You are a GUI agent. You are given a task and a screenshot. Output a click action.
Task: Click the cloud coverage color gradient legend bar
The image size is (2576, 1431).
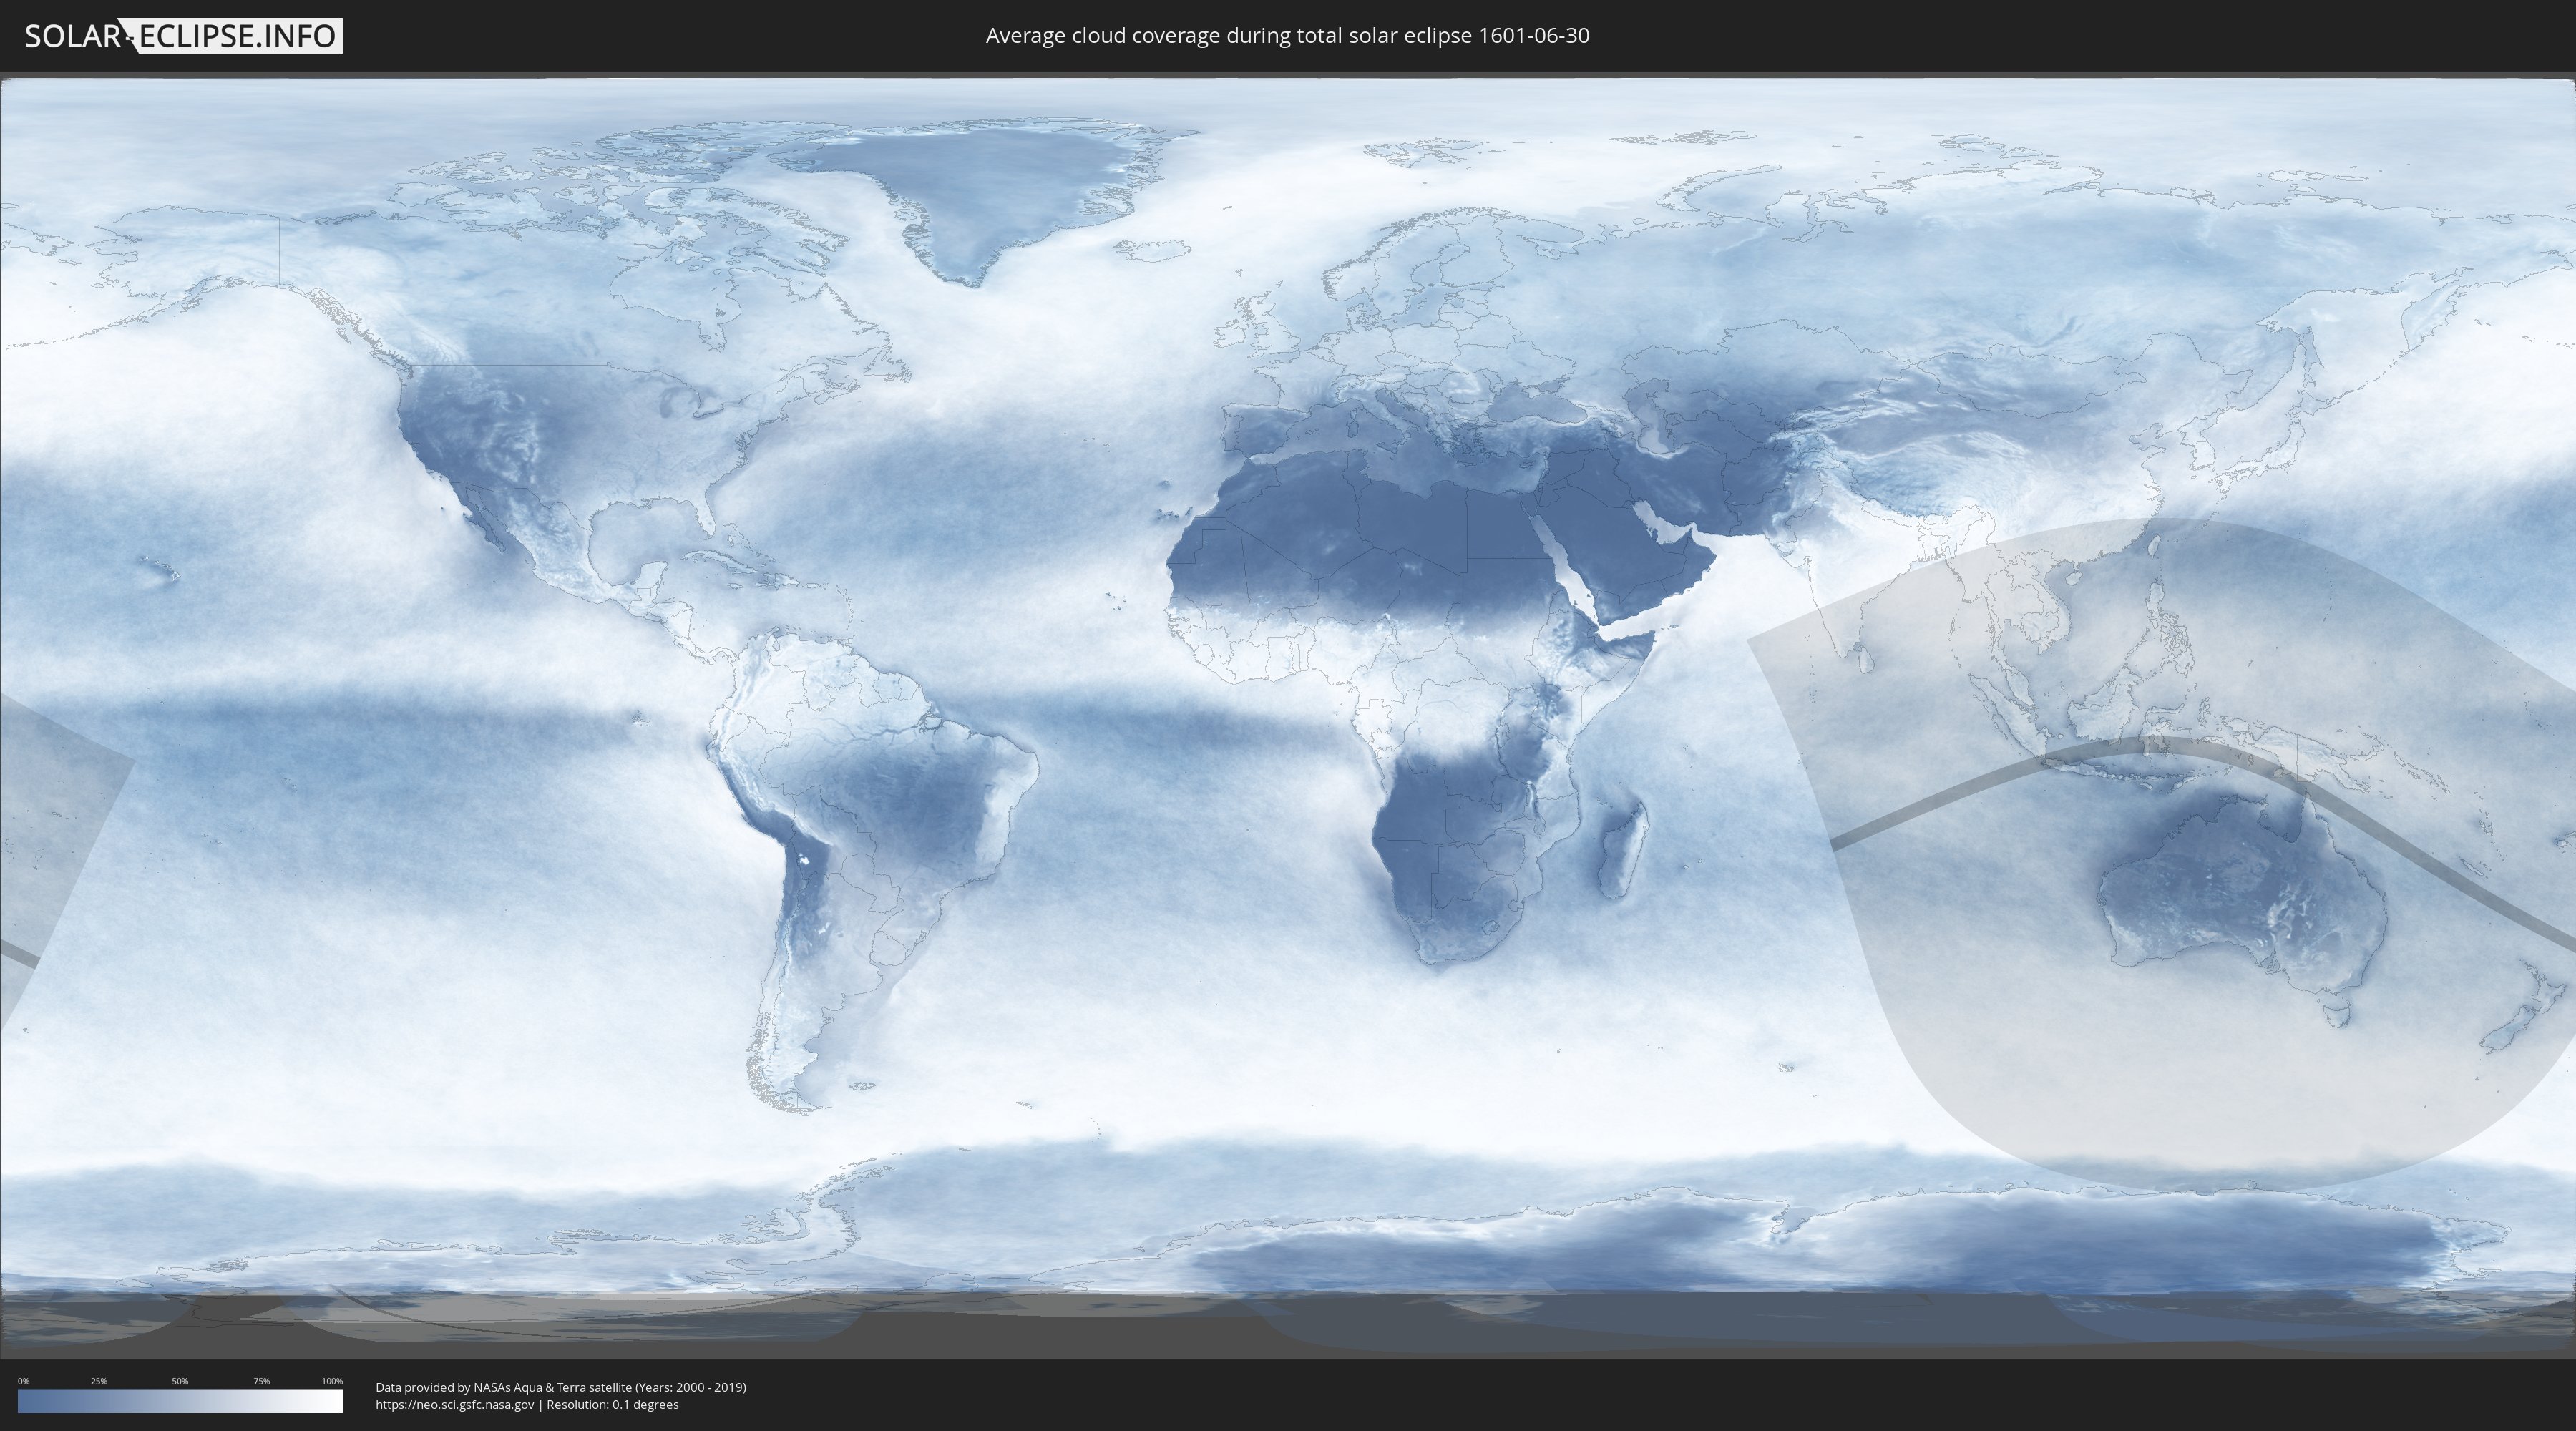(x=180, y=1401)
